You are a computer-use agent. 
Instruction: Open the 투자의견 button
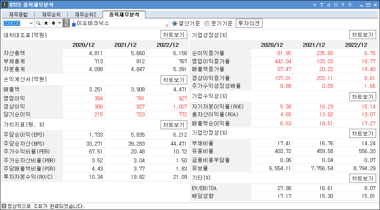click(249, 23)
